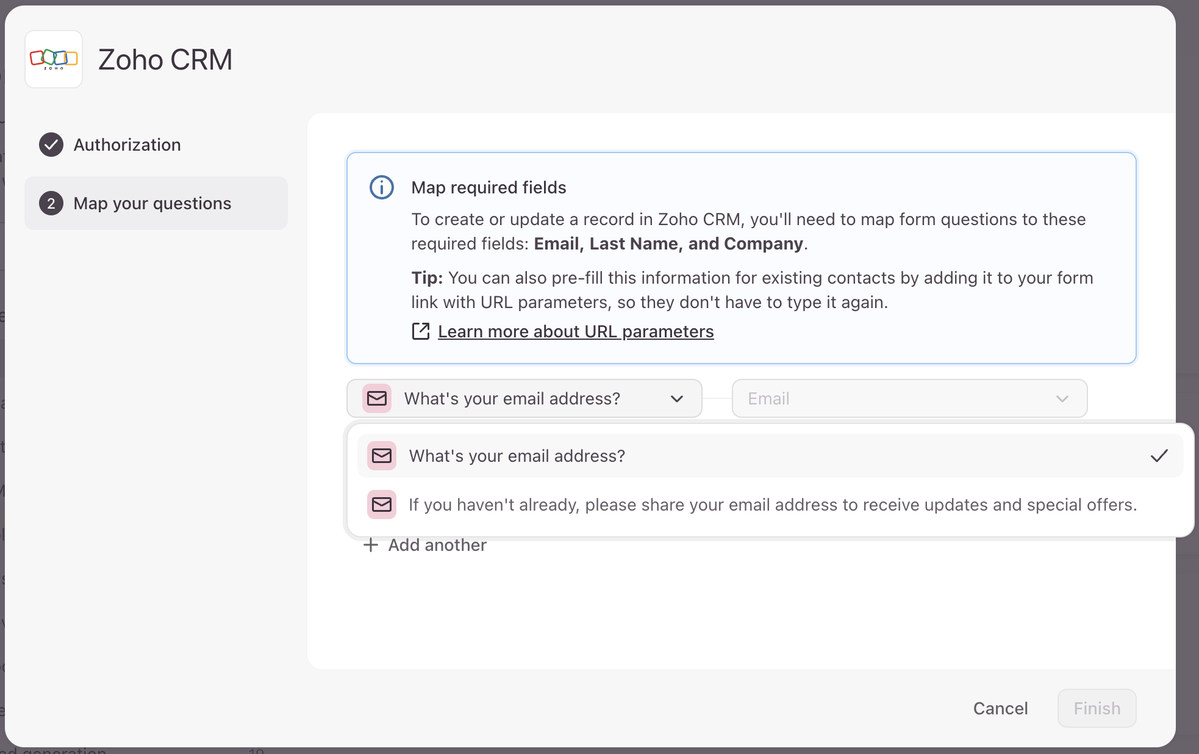Viewport: 1199px width, 754px height.
Task: Click the envelope icon of the first dropdown option
Action: click(382, 456)
